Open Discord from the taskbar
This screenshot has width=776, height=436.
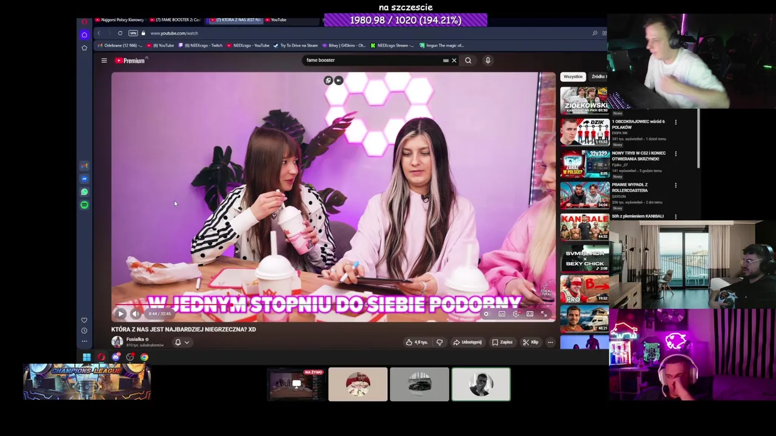115,357
